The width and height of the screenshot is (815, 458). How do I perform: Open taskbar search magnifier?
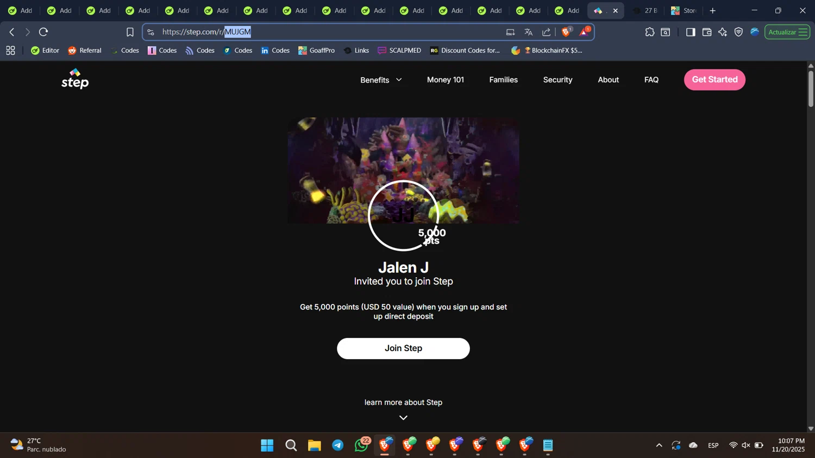[x=291, y=446]
